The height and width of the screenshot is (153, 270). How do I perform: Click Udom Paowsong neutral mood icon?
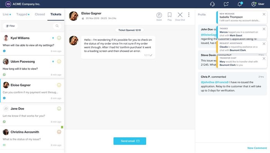59,62
